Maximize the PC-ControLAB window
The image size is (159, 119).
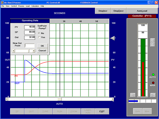click(153, 3)
